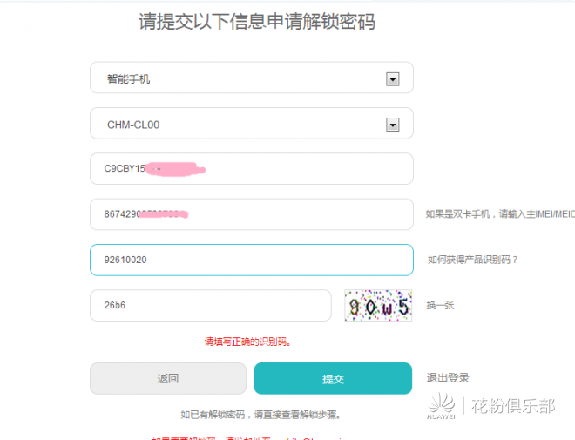Click the gray 返回 button
575x440 pixels.
pyautogui.click(x=168, y=378)
